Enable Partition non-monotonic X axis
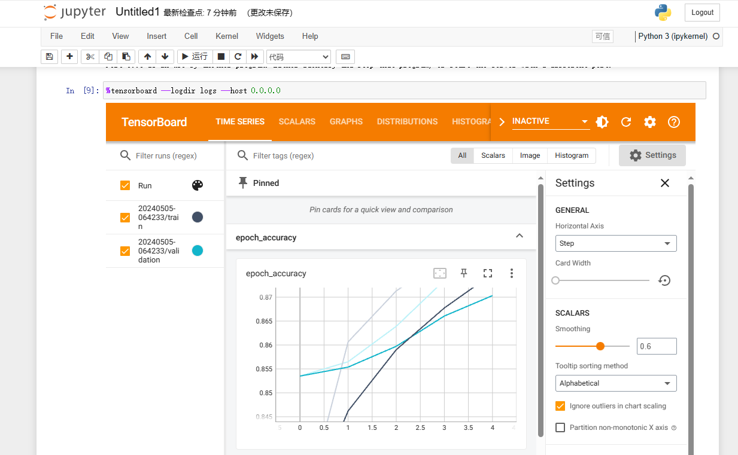Image resolution: width=738 pixels, height=455 pixels. [x=560, y=427]
